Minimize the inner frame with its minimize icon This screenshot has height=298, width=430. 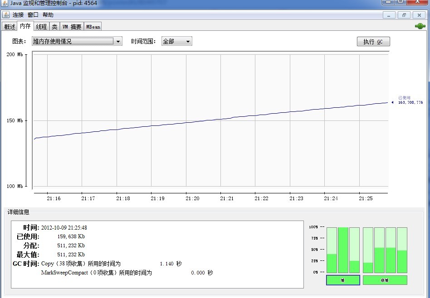click(x=389, y=15)
